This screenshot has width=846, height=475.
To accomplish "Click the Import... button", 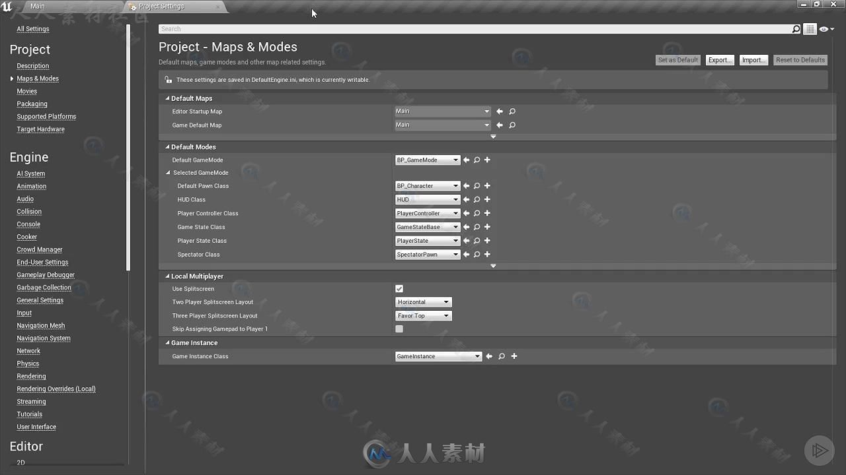I will (x=753, y=60).
